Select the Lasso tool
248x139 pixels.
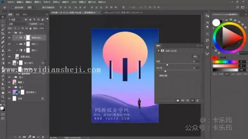click(3, 25)
